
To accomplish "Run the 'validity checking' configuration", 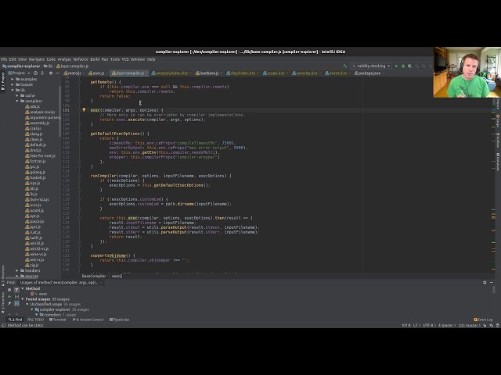I will point(397,66).
